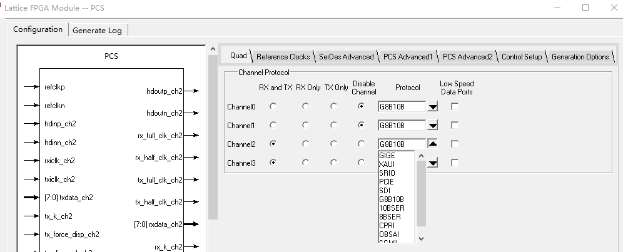The width and height of the screenshot is (623, 252).
Task: Choose XAUI from protocol list
Action: click(397, 164)
